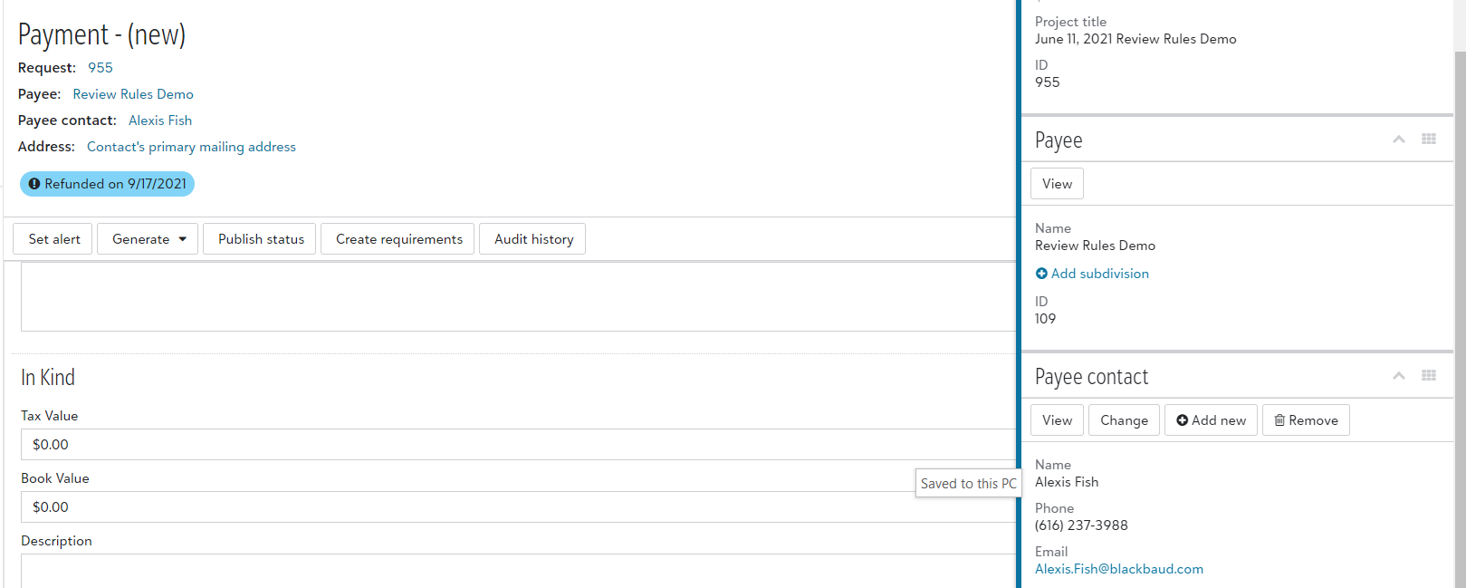Click the Refunded on 9/17/2021 status badge
Screen dimensions: 1466x588
pyautogui.click(x=107, y=184)
